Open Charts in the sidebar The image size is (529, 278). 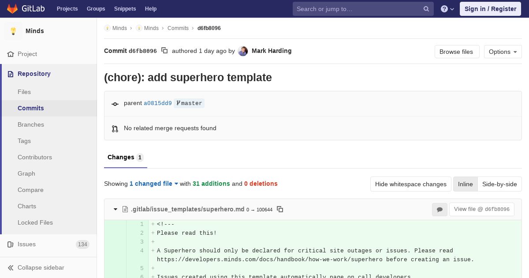tap(27, 206)
